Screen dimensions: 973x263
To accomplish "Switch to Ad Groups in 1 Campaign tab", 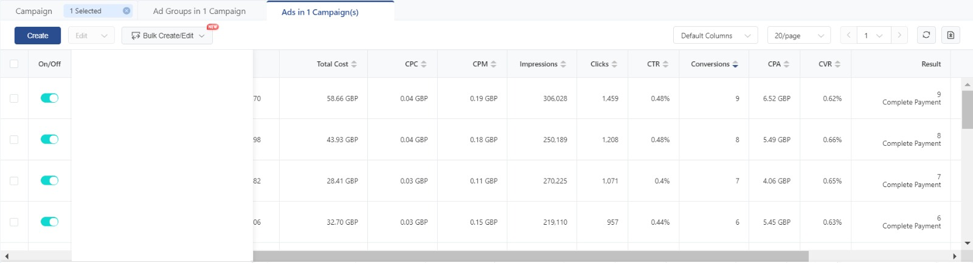I will point(199,11).
